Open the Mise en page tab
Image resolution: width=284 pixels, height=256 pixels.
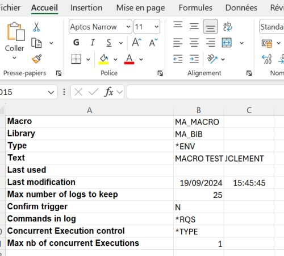[x=140, y=8]
